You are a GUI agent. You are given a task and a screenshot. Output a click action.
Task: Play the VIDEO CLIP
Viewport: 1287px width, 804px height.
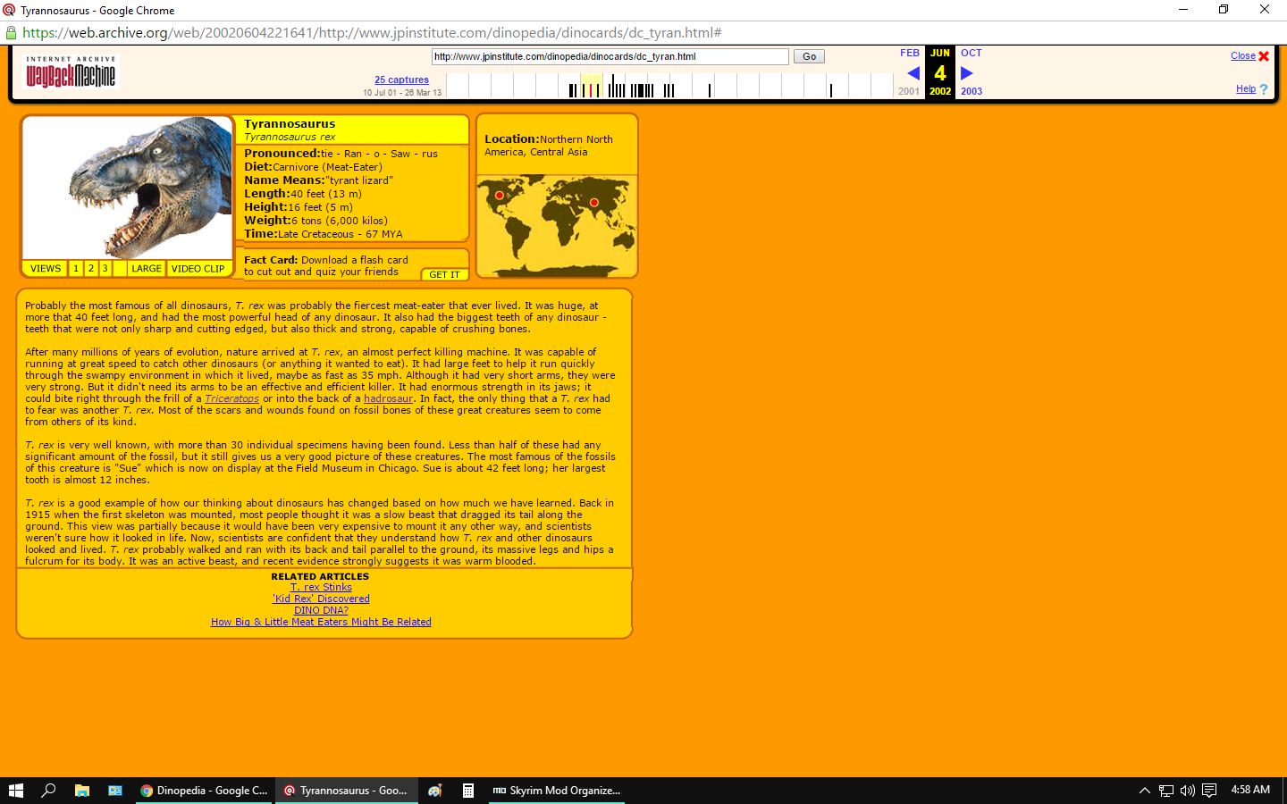click(x=198, y=268)
